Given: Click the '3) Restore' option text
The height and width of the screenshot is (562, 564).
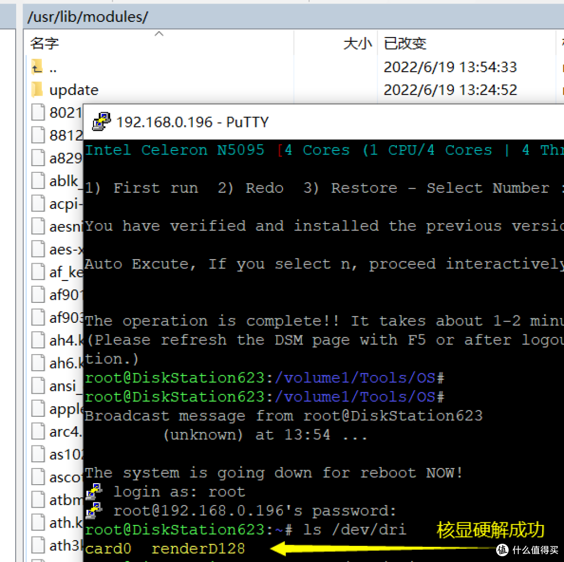Looking at the screenshot, I should click(x=350, y=188).
